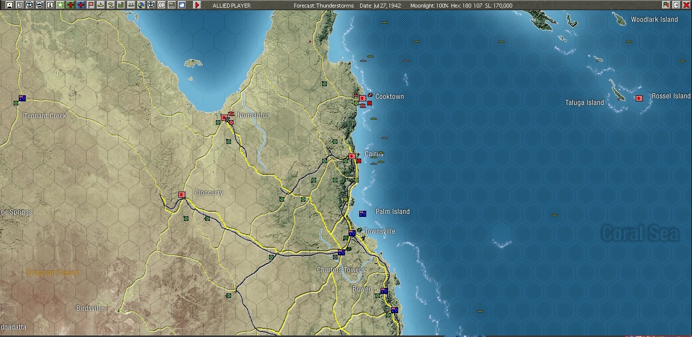Click the green and red flag icon top right
The image size is (692, 337).
(666, 5)
